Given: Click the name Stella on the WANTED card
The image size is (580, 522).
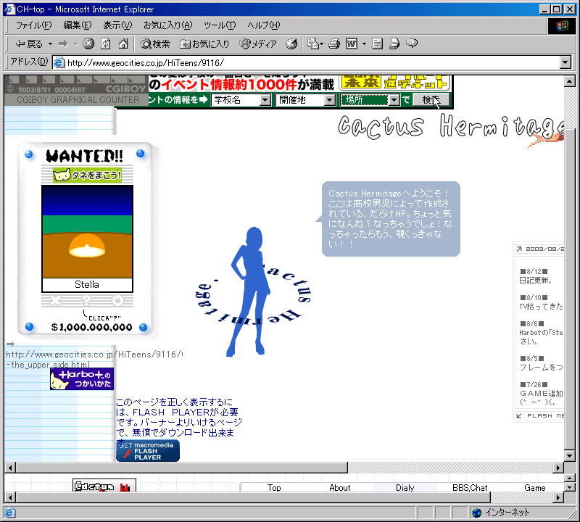Looking at the screenshot, I should (87, 284).
